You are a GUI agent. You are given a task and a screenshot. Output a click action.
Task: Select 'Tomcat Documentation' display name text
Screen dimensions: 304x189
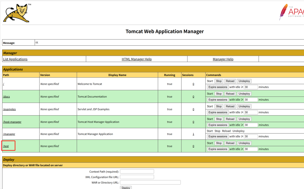92,96
